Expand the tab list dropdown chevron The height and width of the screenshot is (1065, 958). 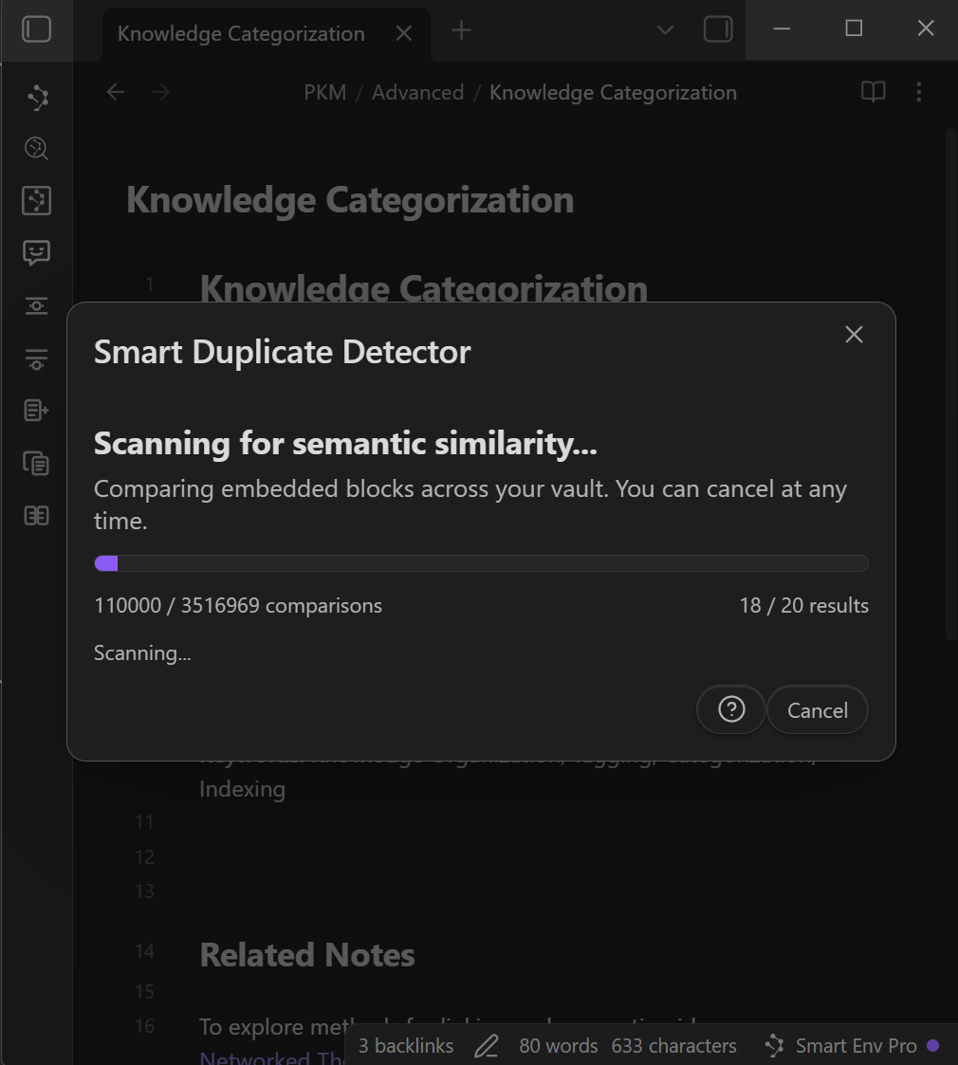pos(666,29)
